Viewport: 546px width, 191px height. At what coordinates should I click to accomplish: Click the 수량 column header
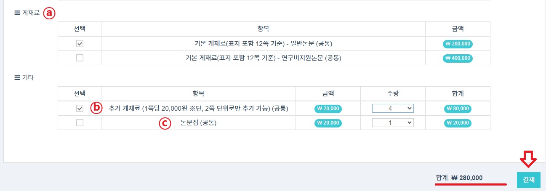click(393, 94)
